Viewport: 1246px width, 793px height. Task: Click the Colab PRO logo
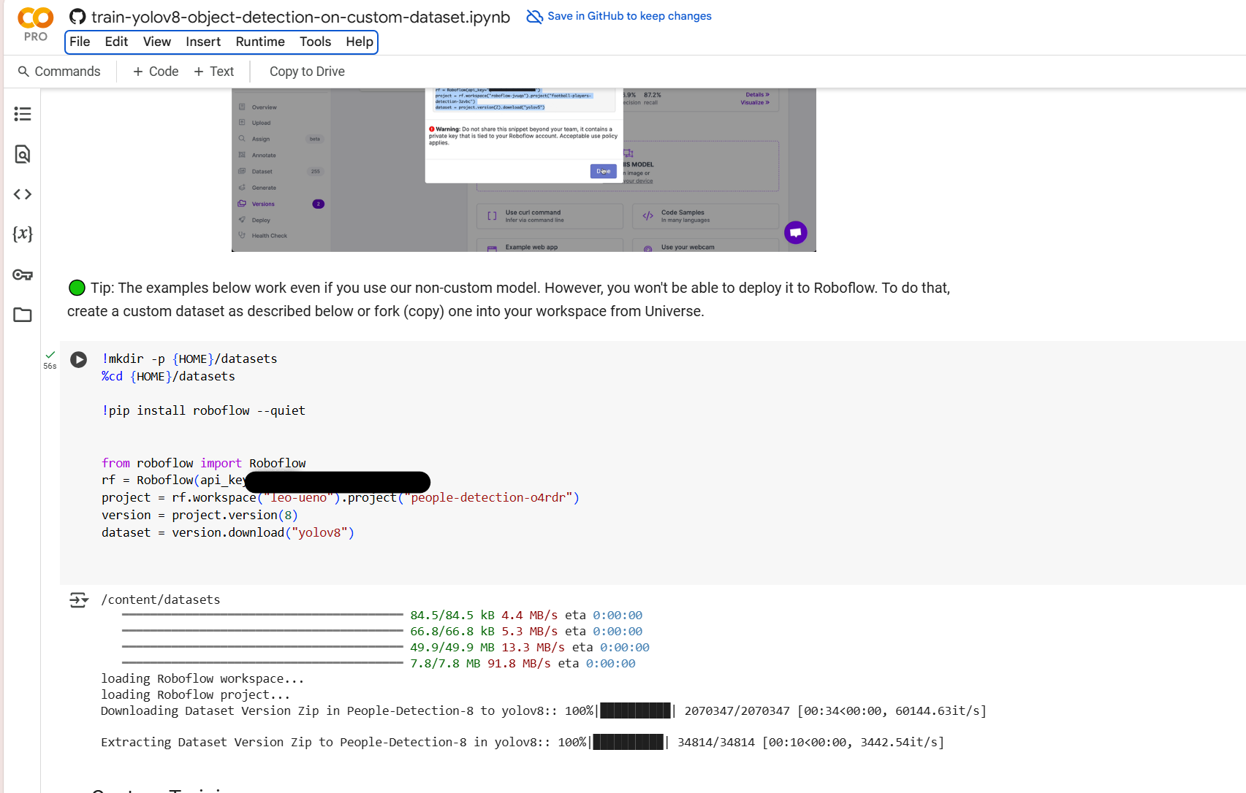[x=35, y=24]
